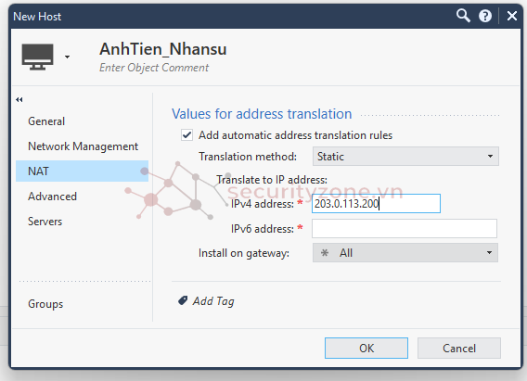
Task: Click the Cancel button
Action: point(459,349)
